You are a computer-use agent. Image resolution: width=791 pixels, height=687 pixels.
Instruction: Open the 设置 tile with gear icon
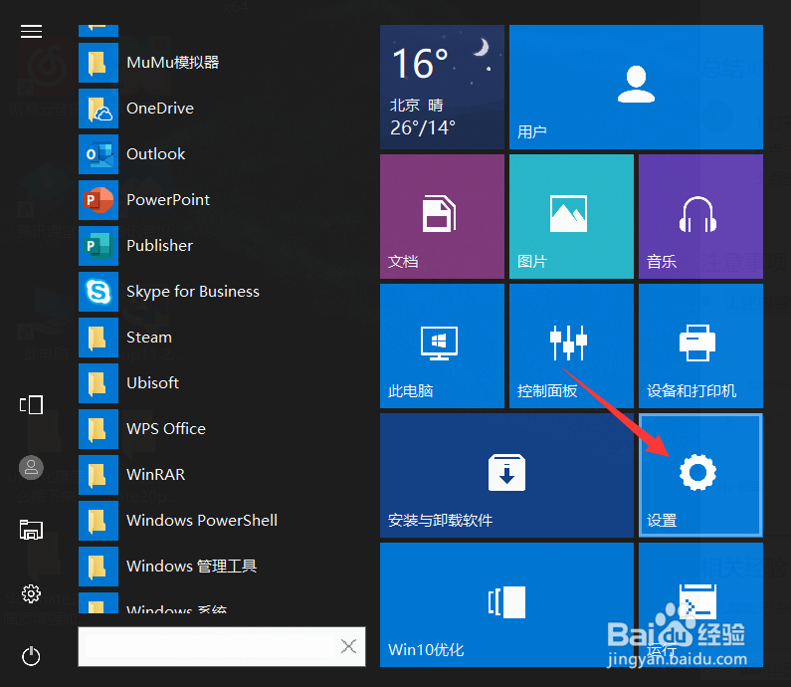tap(700, 476)
